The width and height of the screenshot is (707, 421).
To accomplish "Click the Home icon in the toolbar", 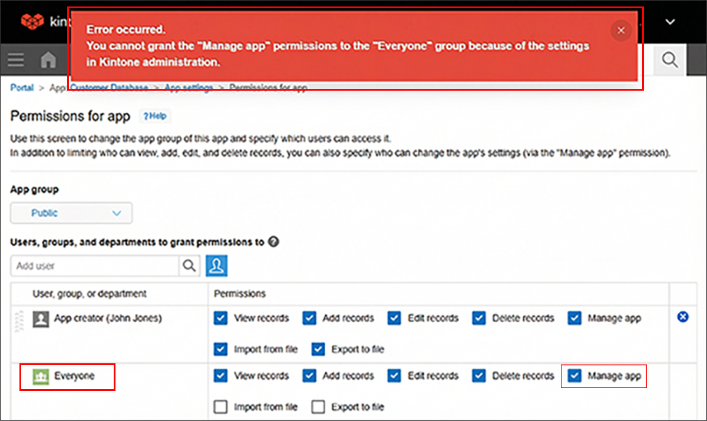I will point(48,59).
